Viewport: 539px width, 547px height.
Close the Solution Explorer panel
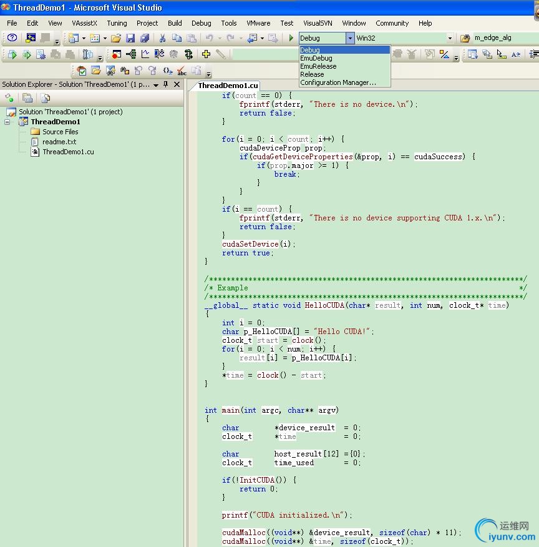tap(177, 84)
